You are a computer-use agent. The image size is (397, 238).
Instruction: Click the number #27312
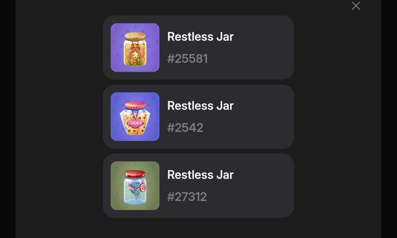[x=187, y=197]
